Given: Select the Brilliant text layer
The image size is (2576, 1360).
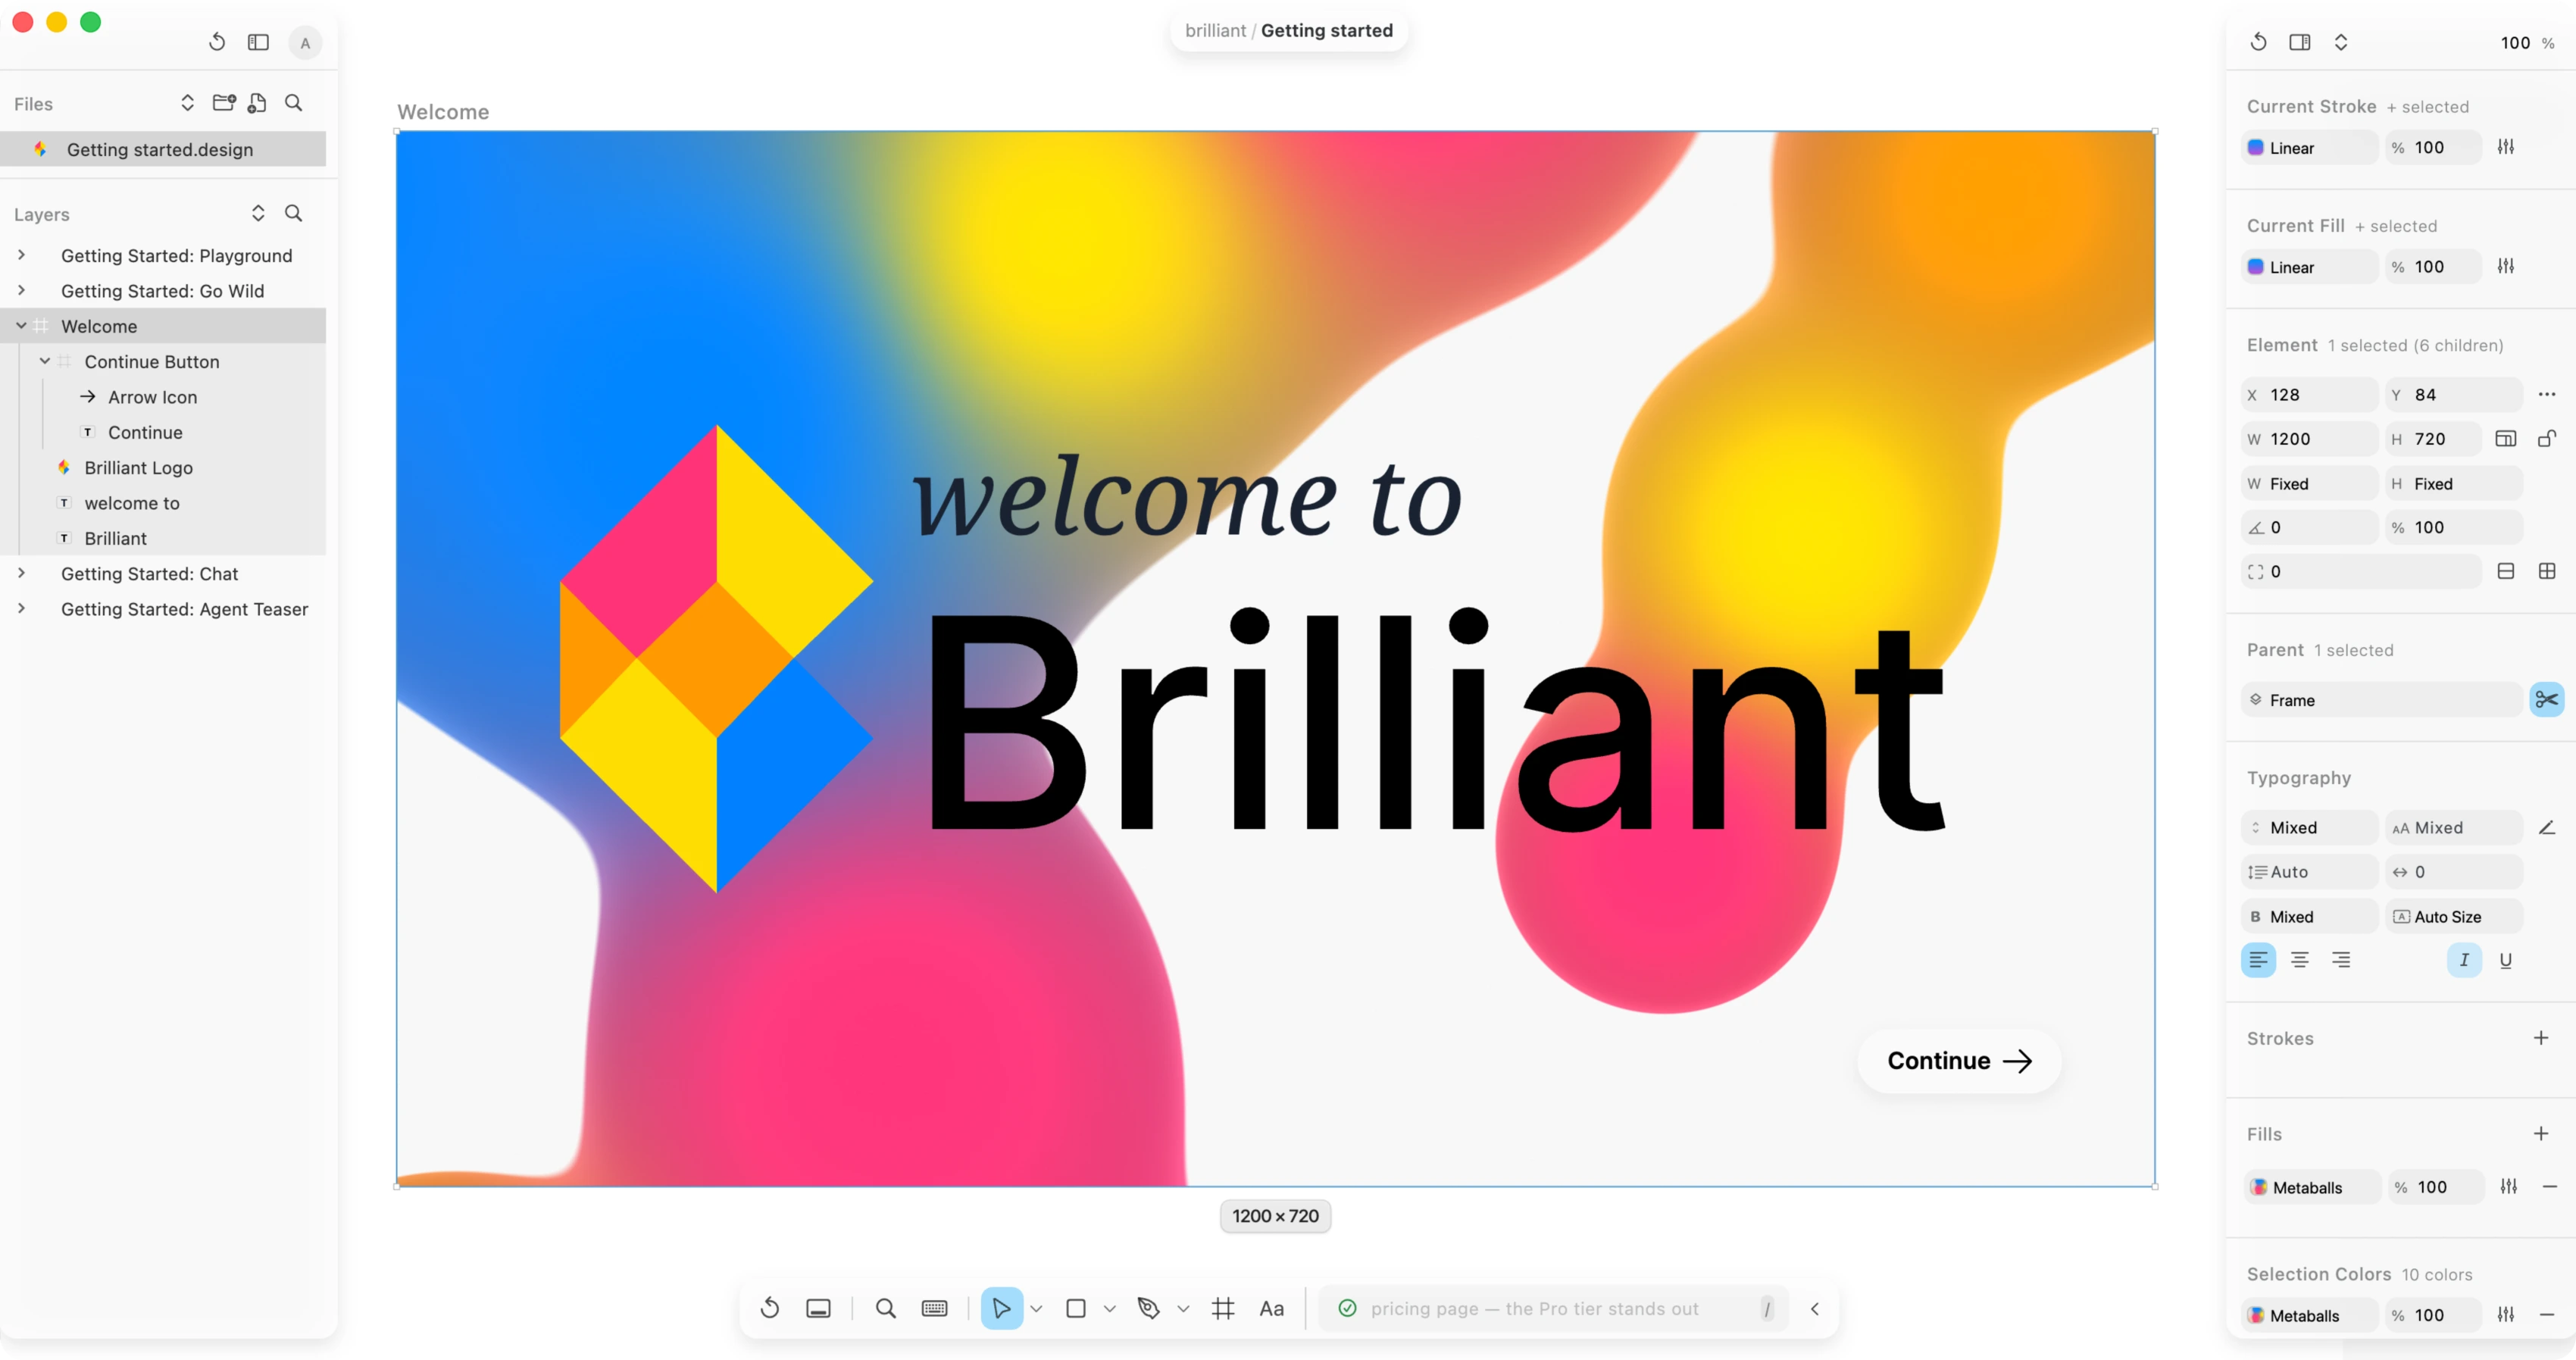Looking at the screenshot, I should [x=163, y=538].
